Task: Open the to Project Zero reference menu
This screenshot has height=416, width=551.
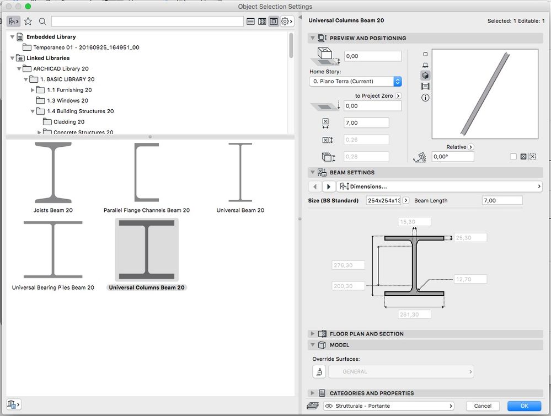Action: click(x=398, y=95)
